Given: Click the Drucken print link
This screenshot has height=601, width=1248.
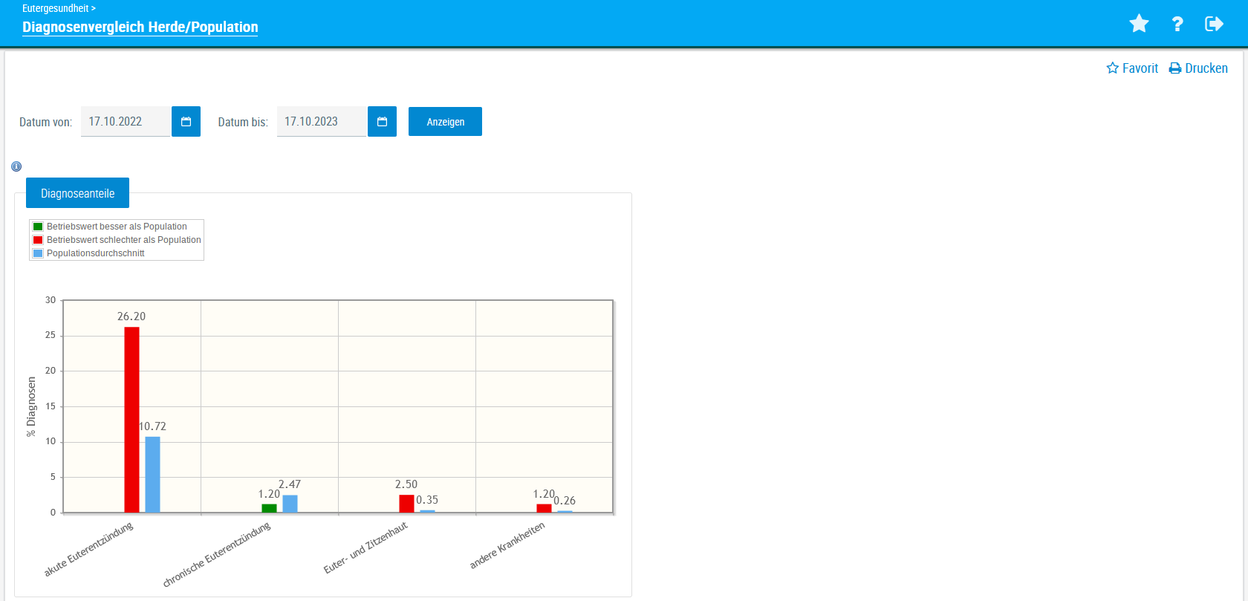Looking at the screenshot, I should (x=1198, y=68).
